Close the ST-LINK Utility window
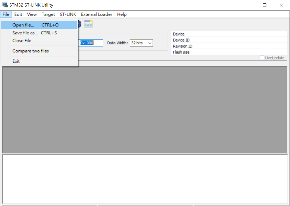Image resolution: width=290 pixels, height=206 pixels. [281, 5]
